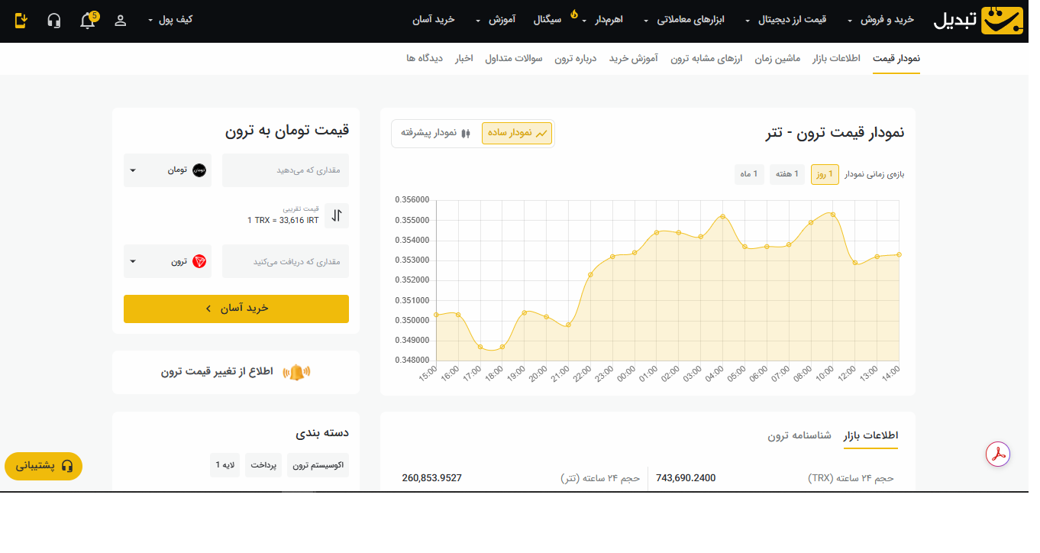Open the support headphones icon in header
The image size is (1040, 553).
click(x=53, y=21)
